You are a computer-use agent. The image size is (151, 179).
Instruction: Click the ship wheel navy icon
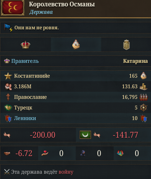point(144,108)
